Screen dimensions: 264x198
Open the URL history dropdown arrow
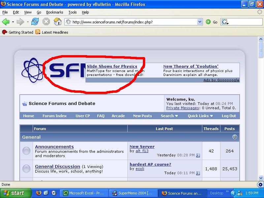pyautogui.click(x=200, y=22)
